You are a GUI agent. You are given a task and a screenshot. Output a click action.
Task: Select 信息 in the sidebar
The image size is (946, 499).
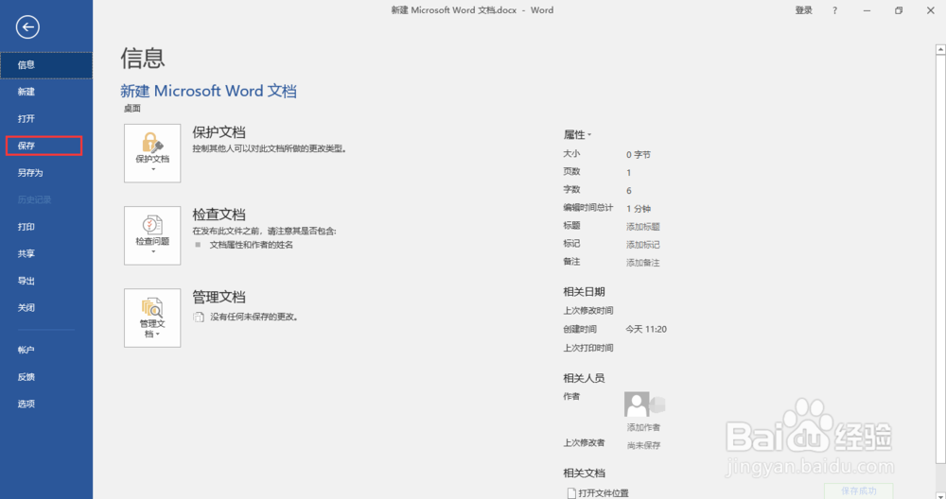(x=46, y=65)
